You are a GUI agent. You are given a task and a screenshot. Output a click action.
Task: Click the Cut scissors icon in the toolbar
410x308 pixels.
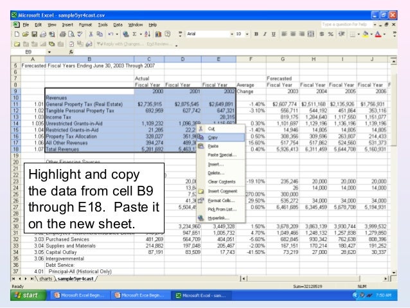pos(91,34)
